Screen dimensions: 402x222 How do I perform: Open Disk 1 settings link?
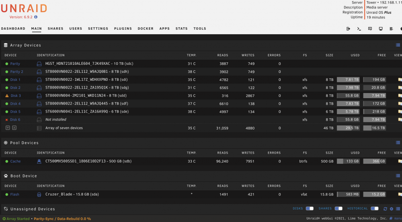[15, 80]
